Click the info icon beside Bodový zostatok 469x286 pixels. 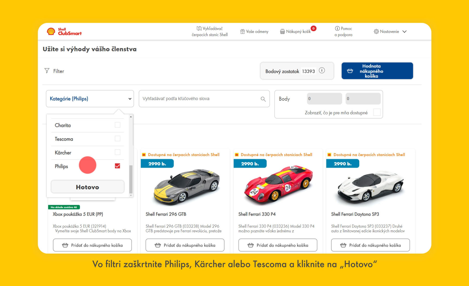tap(322, 70)
